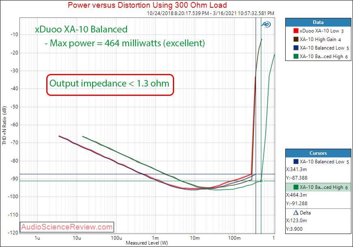Screen dimensions: 353x247
Task: Click the '100u' X-axis tick label
Action: point(116,238)
